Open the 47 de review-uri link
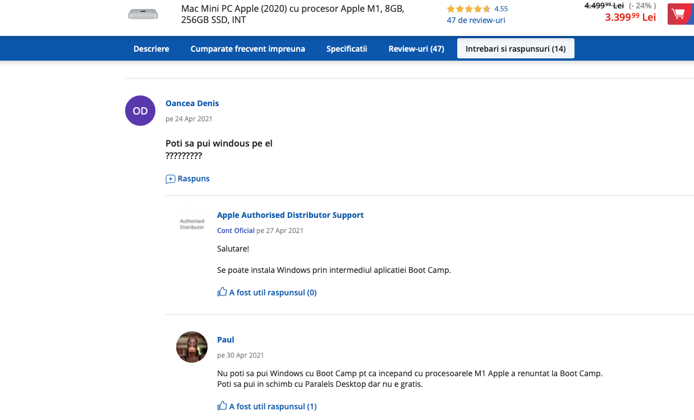The width and height of the screenshot is (694, 420). coord(476,20)
